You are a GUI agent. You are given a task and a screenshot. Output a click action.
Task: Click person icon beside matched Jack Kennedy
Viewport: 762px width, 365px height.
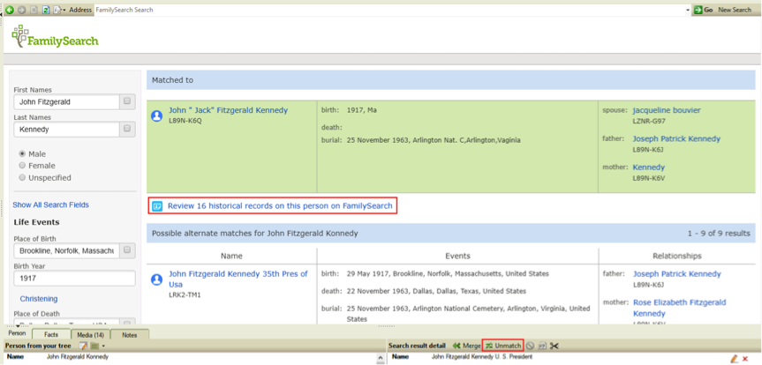click(156, 116)
